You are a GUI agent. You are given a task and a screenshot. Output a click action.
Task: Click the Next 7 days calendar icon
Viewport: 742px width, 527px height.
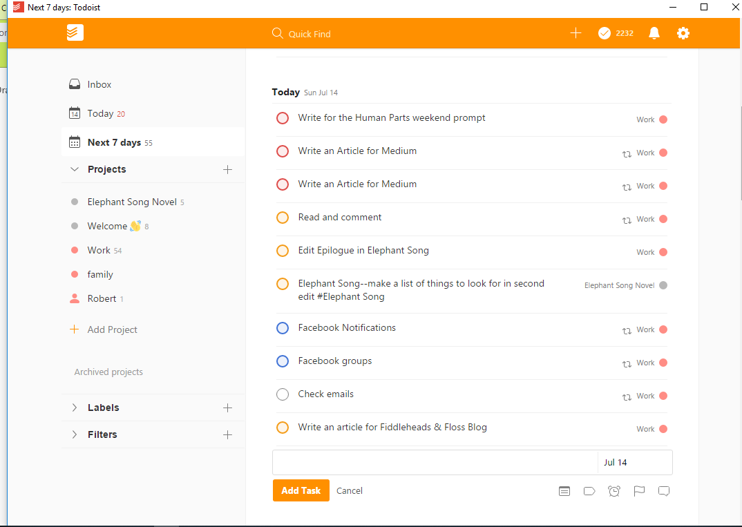click(x=75, y=142)
